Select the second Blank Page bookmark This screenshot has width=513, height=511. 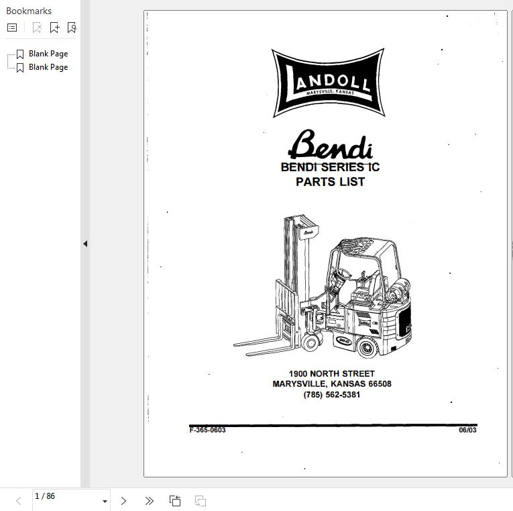48,67
